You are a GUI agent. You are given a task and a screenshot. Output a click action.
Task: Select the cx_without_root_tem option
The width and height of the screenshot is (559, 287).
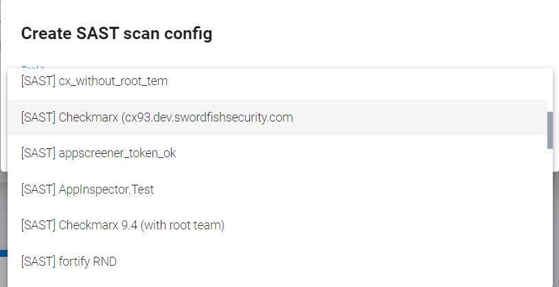(94, 82)
